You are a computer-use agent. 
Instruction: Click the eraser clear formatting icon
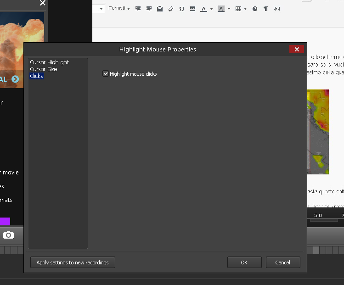(171, 9)
